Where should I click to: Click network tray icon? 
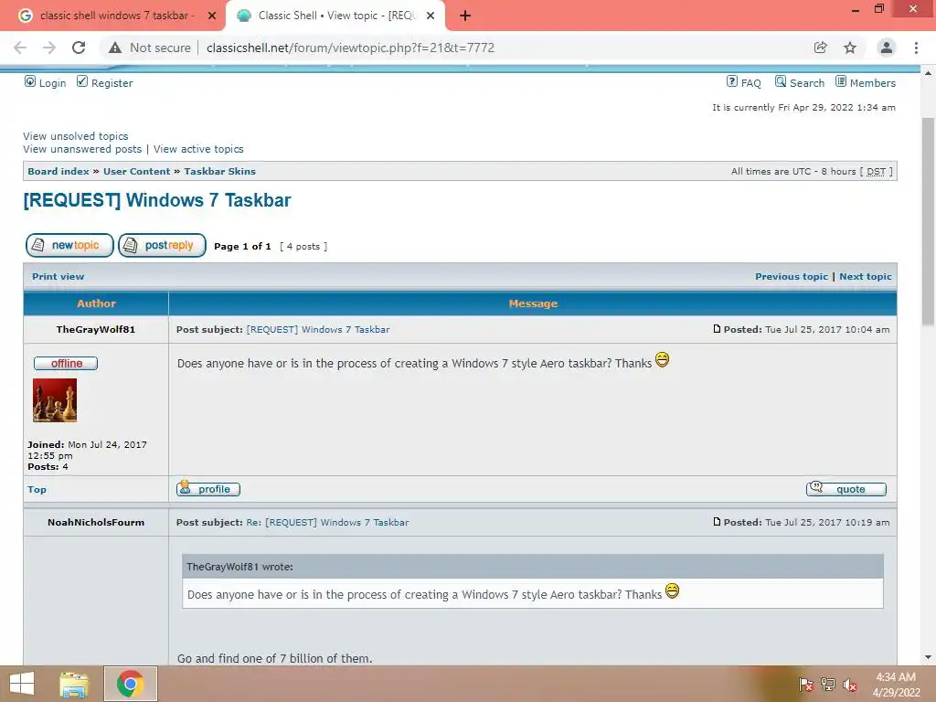coord(828,685)
